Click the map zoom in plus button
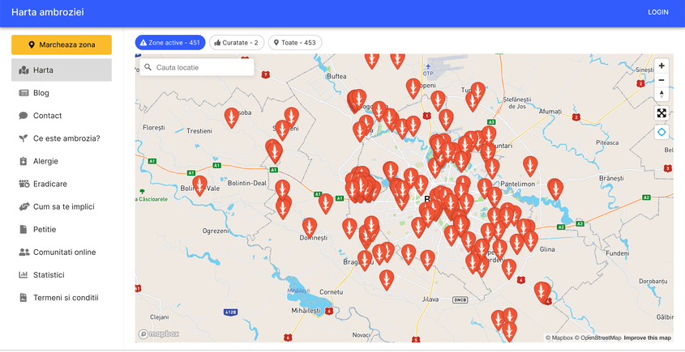Screen dimensions: 685x352 coord(661,66)
